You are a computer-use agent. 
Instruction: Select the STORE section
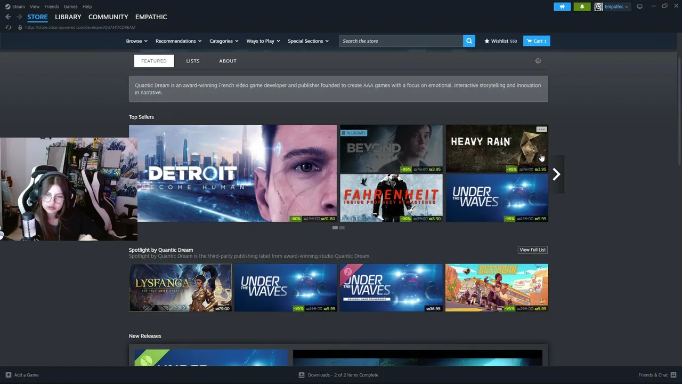click(37, 17)
